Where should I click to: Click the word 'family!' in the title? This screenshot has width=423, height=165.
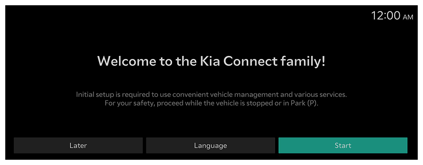click(x=303, y=62)
